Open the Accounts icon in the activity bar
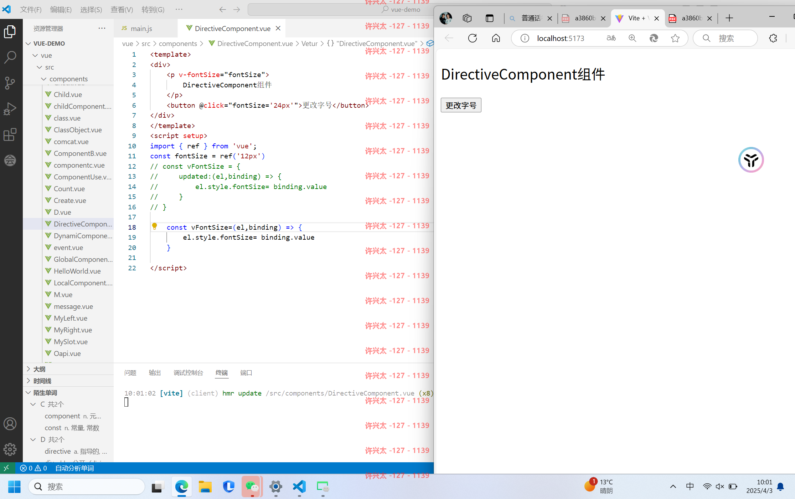This screenshot has height=499, width=795. pos(10,424)
